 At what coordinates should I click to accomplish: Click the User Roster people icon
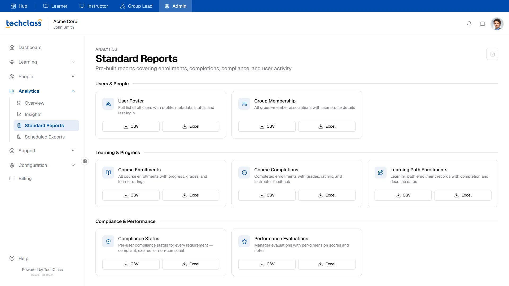pyautogui.click(x=108, y=104)
